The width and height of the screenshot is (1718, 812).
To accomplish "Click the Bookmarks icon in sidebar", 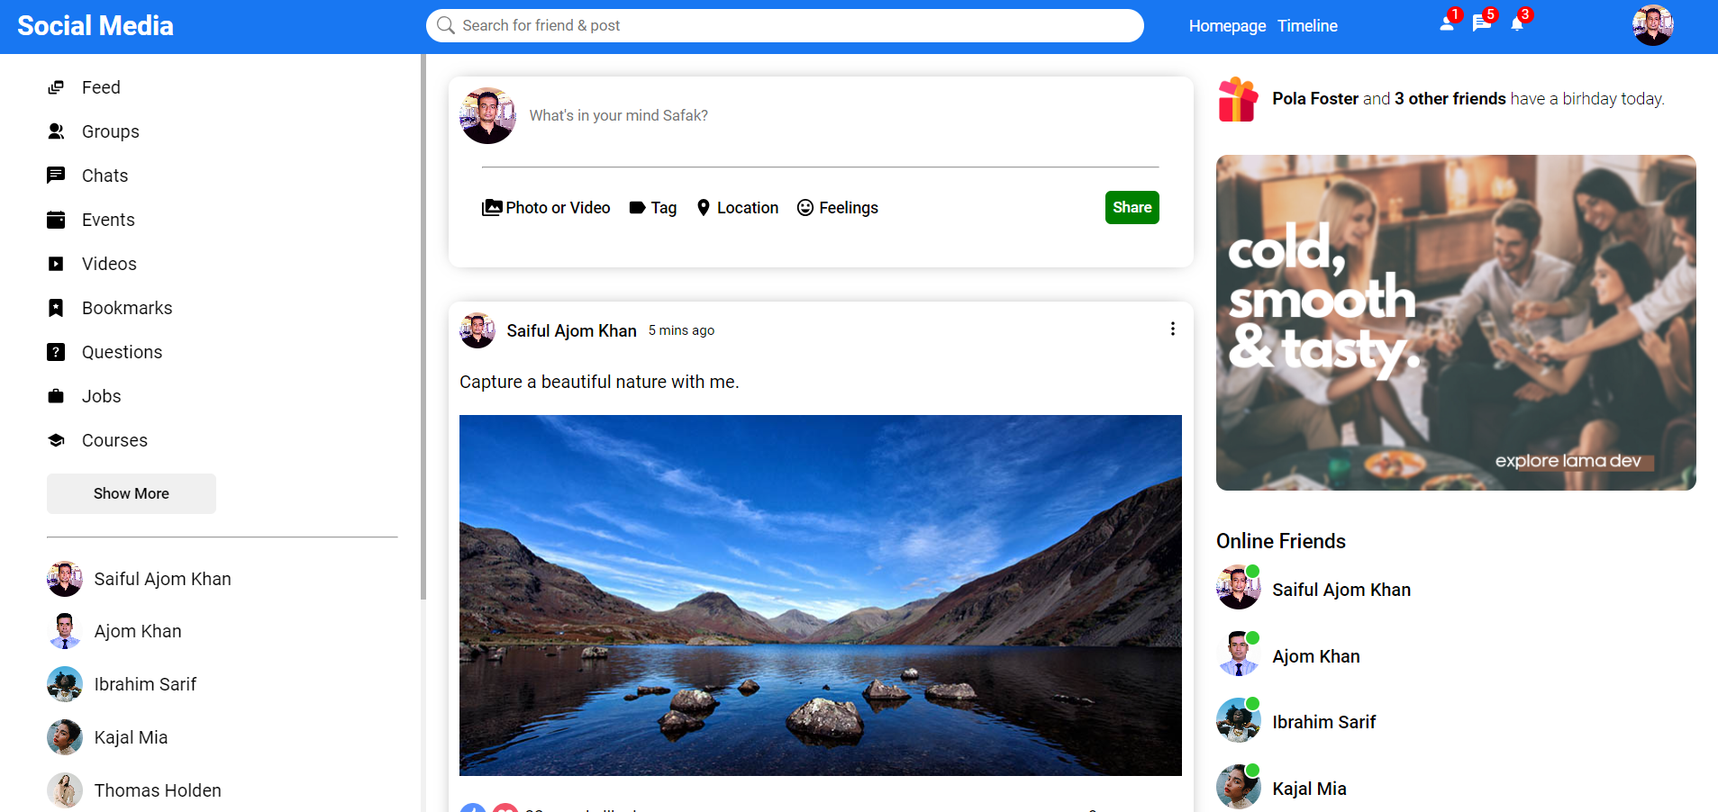I will (x=56, y=308).
